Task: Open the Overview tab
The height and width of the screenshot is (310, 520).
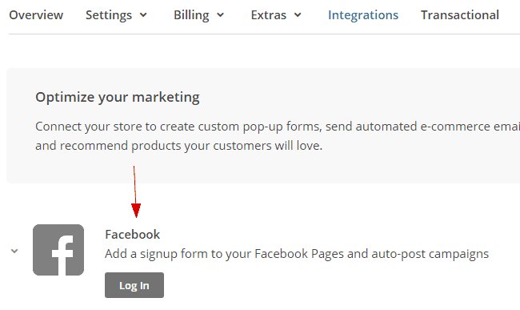Action: pyautogui.click(x=36, y=15)
